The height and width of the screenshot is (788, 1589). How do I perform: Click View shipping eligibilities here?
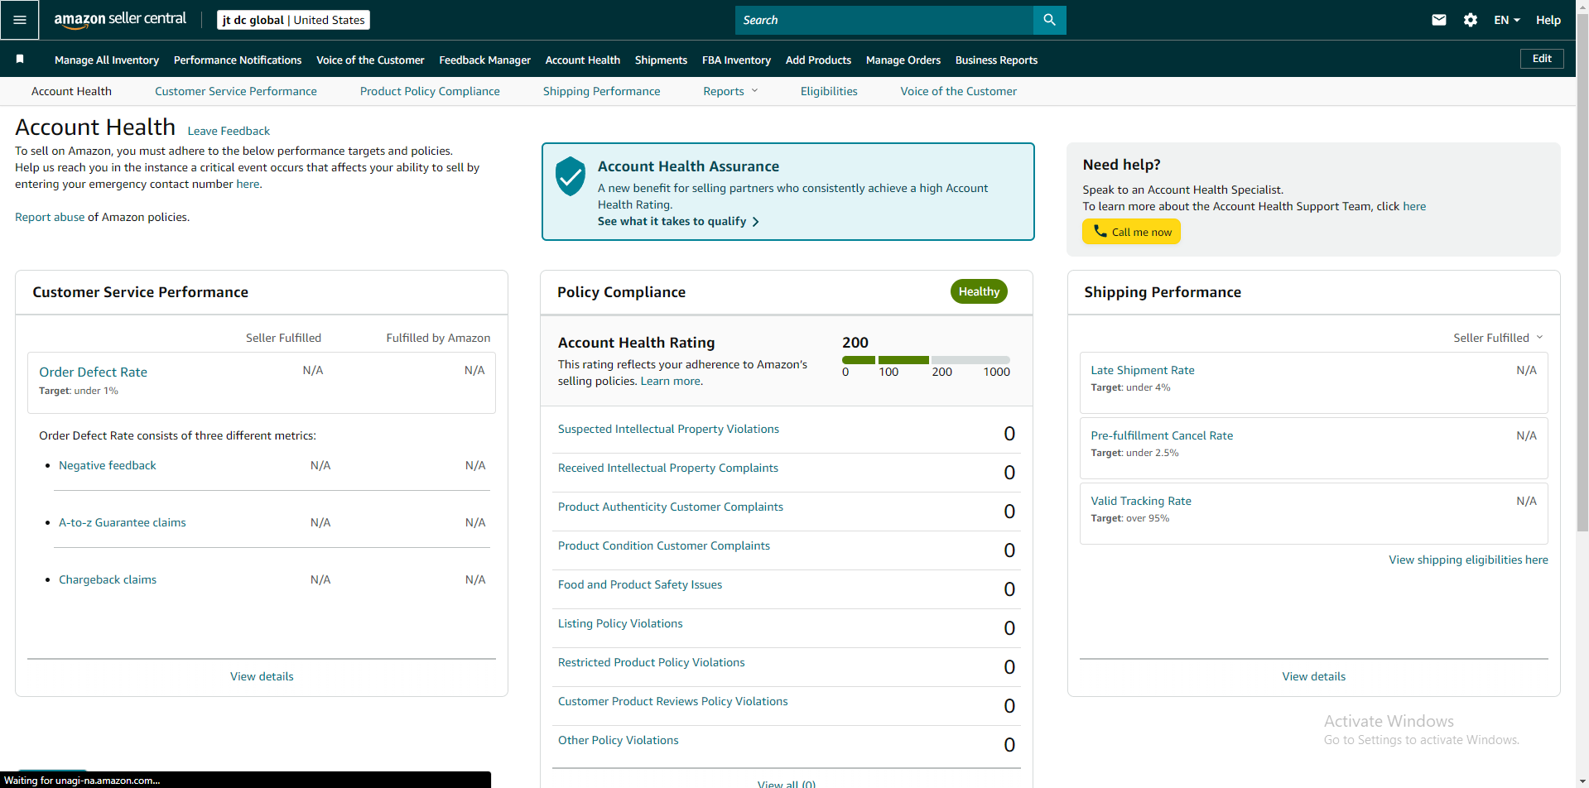[1467, 560]
